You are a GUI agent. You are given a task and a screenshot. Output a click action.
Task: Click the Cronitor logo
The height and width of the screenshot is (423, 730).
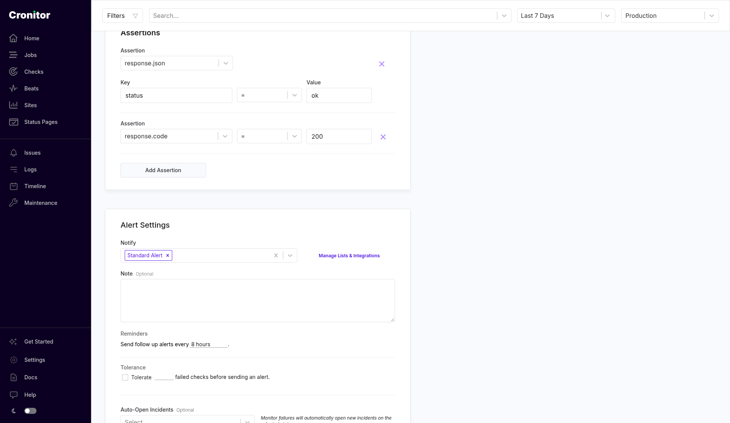tap(30, 15)
